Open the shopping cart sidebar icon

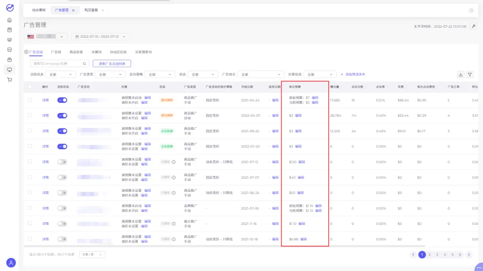(9, 80)
